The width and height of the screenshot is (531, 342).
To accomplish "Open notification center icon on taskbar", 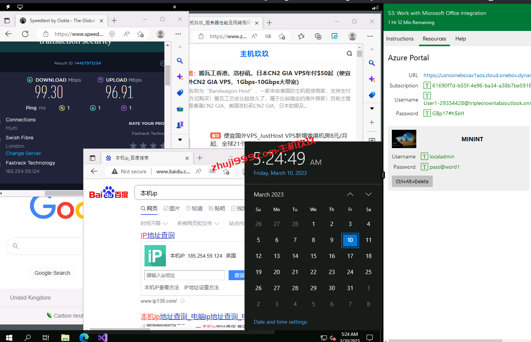I will point(370,337).
